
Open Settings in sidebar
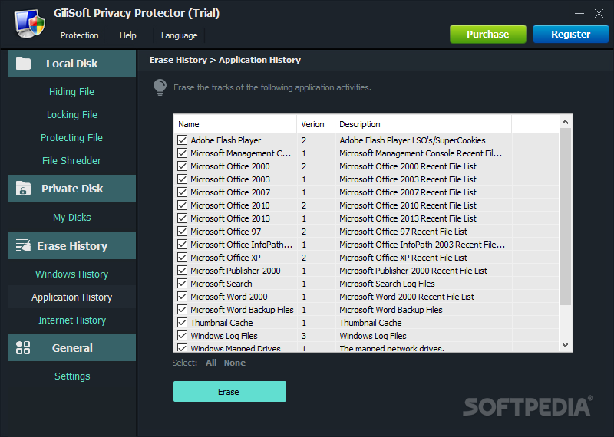[x=72, y=376]
